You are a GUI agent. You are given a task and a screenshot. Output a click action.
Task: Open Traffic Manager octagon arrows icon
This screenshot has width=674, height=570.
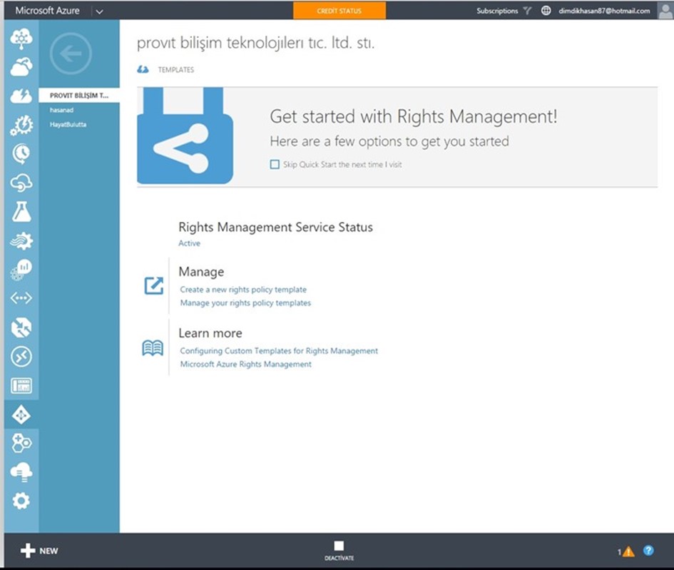21,327
